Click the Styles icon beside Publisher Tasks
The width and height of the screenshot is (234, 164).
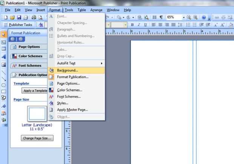pos(41,25)
